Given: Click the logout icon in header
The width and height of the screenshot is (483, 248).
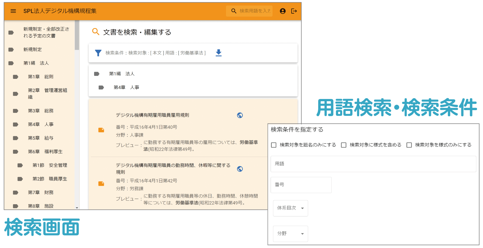Looking at the screenshot, I should [294, 11].
